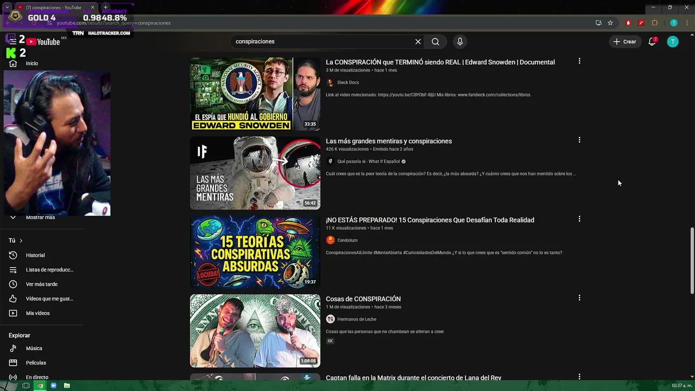Open title Captan falla en la Matrix
The height and width of the screenshot is (391, 695).
tap(413, 377)
